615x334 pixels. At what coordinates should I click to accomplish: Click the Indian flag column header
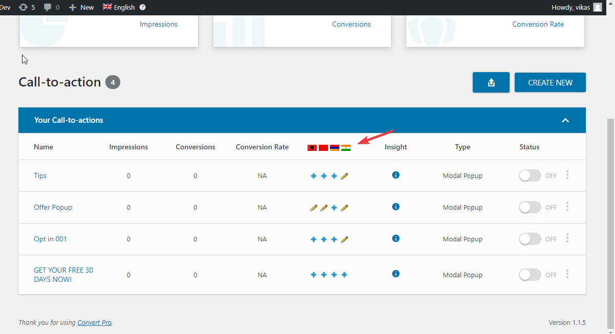(346, 148)
